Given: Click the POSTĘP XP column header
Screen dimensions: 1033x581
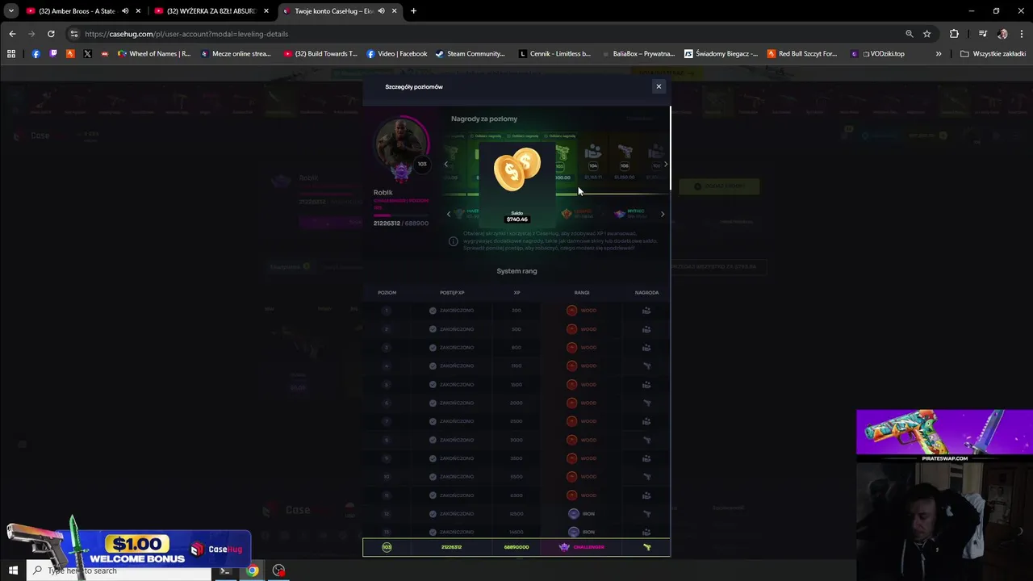Looking at the screenshot, I should point(452,293).
